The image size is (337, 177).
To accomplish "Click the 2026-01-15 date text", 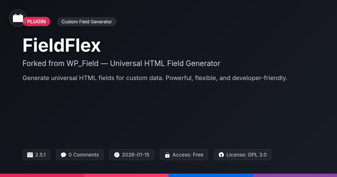I will point(136,155).
